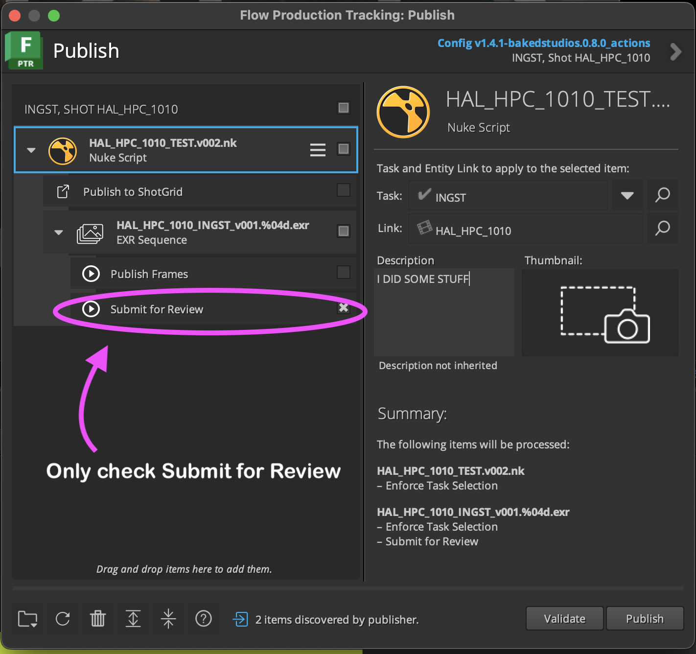This screenshot has height=654, width=696.
Task: Open the Task selection dropdown
Action: [627, 195]
